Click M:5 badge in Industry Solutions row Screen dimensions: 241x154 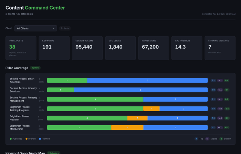click(x=220, y=90)
